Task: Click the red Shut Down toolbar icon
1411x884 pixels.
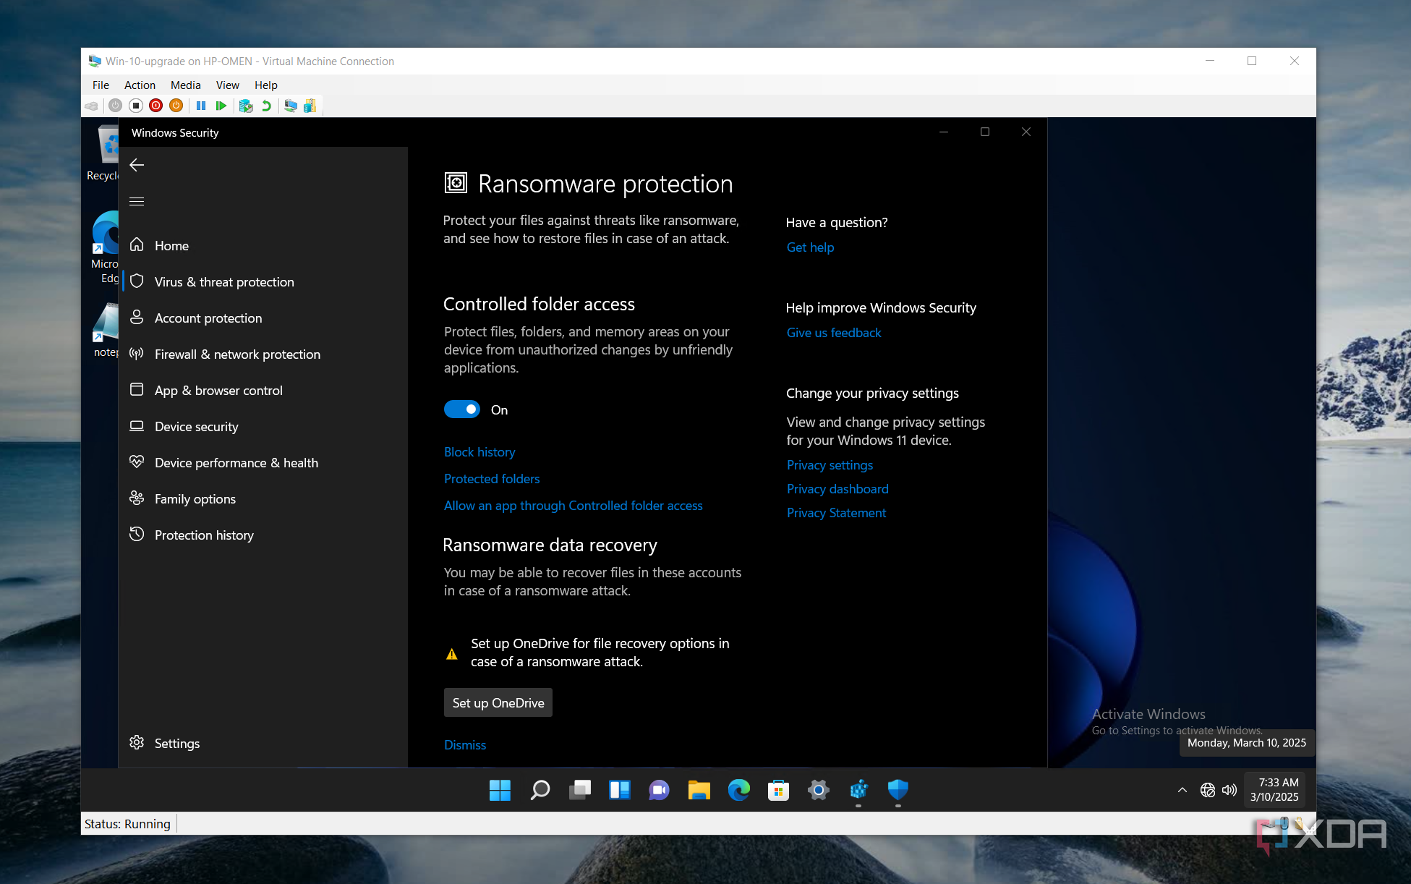Action: click(155, 106)
